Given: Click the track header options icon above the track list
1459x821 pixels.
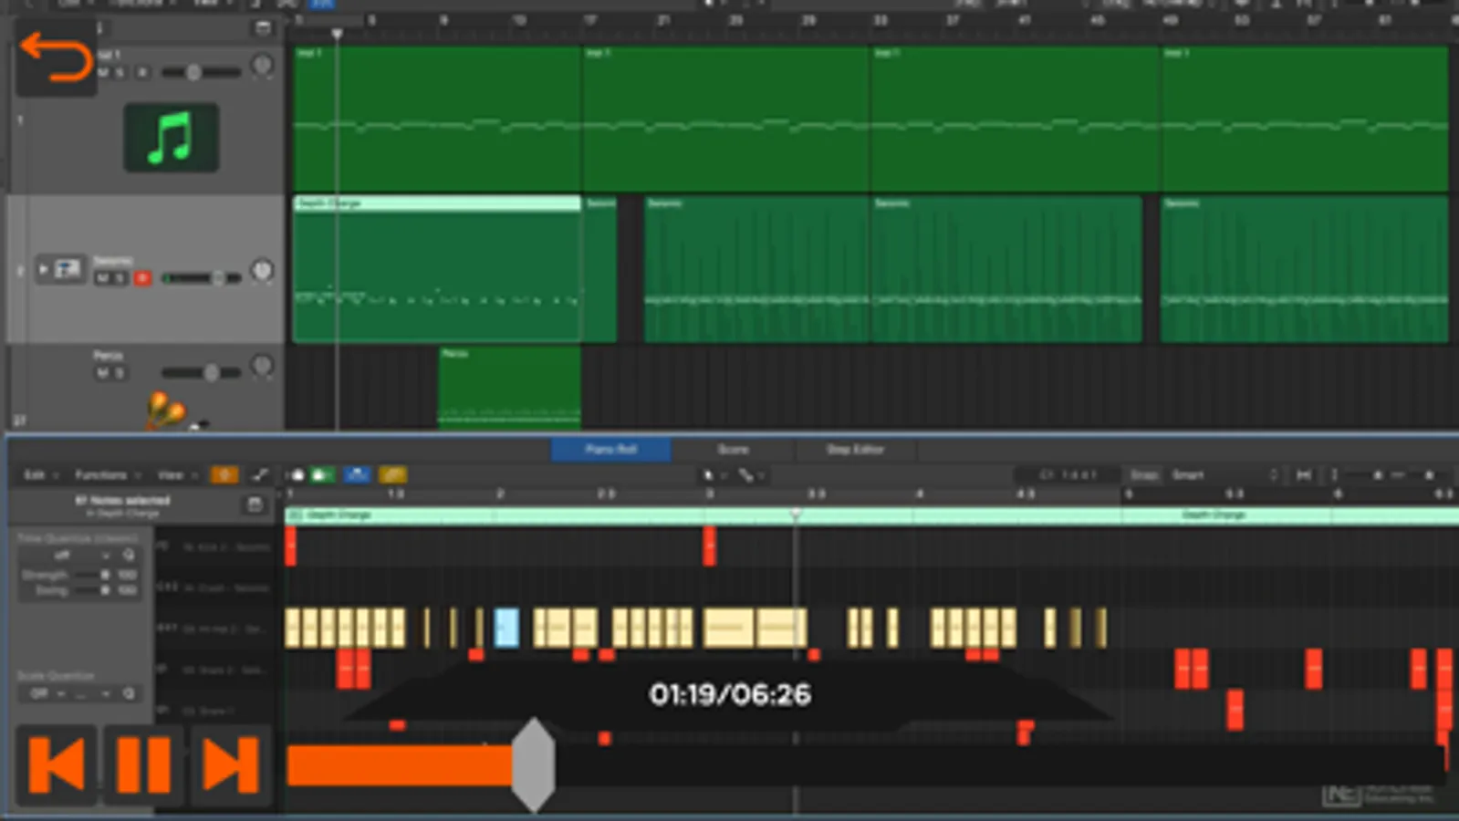Looking at the screenshot, I should [263, 27].
